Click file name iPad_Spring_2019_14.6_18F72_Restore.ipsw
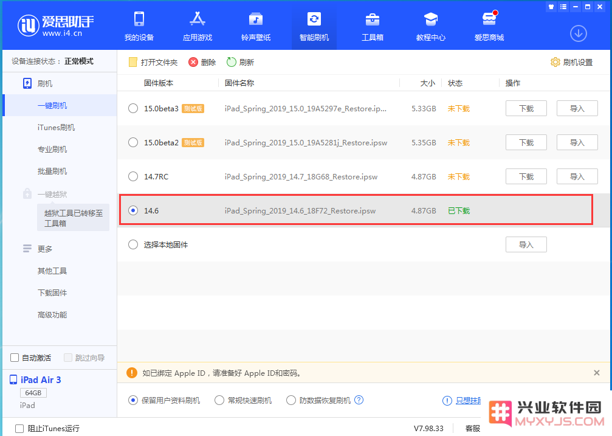The image size is (612, 436). click(x=300, y=210)
